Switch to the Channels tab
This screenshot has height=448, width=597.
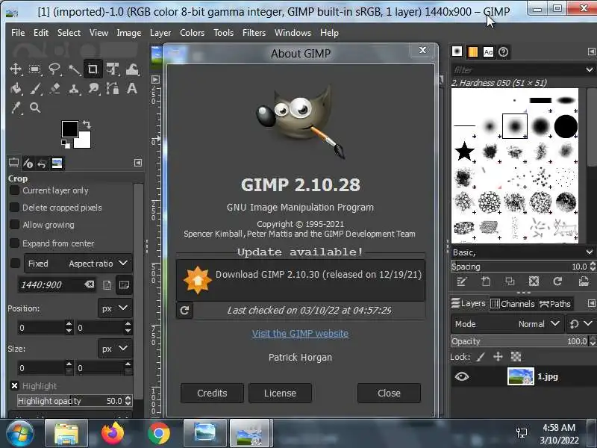coord(513,304)
